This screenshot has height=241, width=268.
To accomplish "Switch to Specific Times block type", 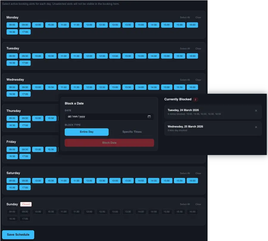I will (x=132, y=132).
